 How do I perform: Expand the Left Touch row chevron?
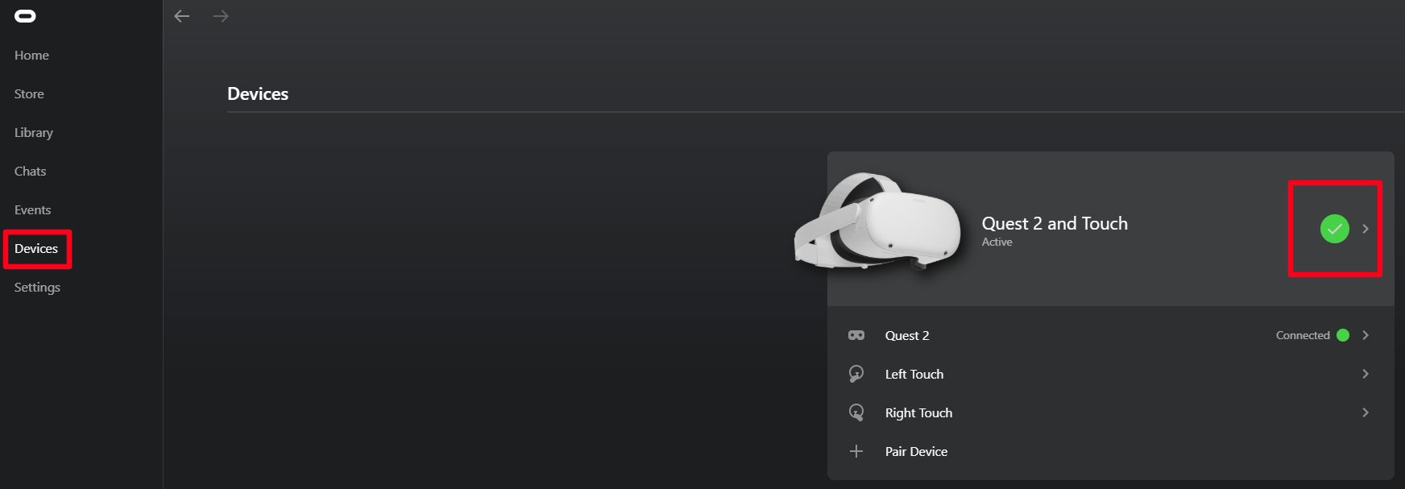(1366, 374)
